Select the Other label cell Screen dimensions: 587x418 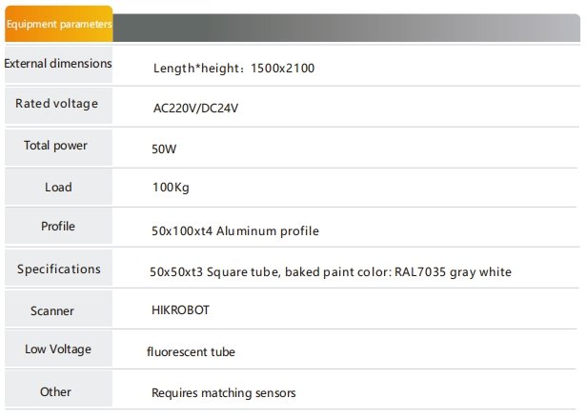pyautogui.click(x=58, y=389)
